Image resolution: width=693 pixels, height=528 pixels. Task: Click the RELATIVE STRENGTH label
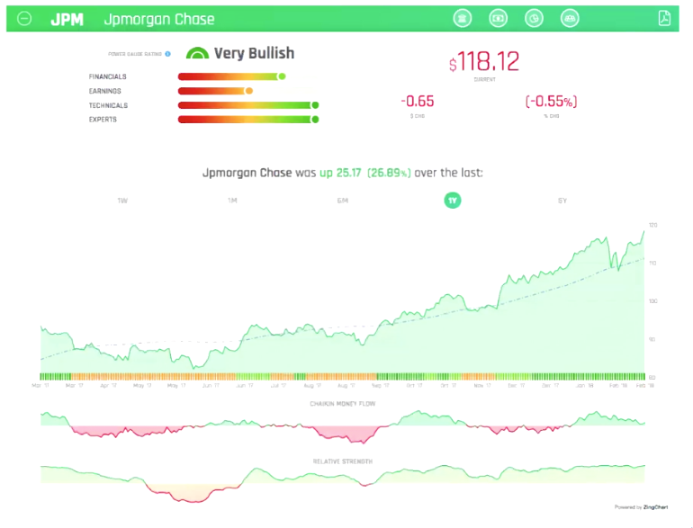[x=343, y=461]
